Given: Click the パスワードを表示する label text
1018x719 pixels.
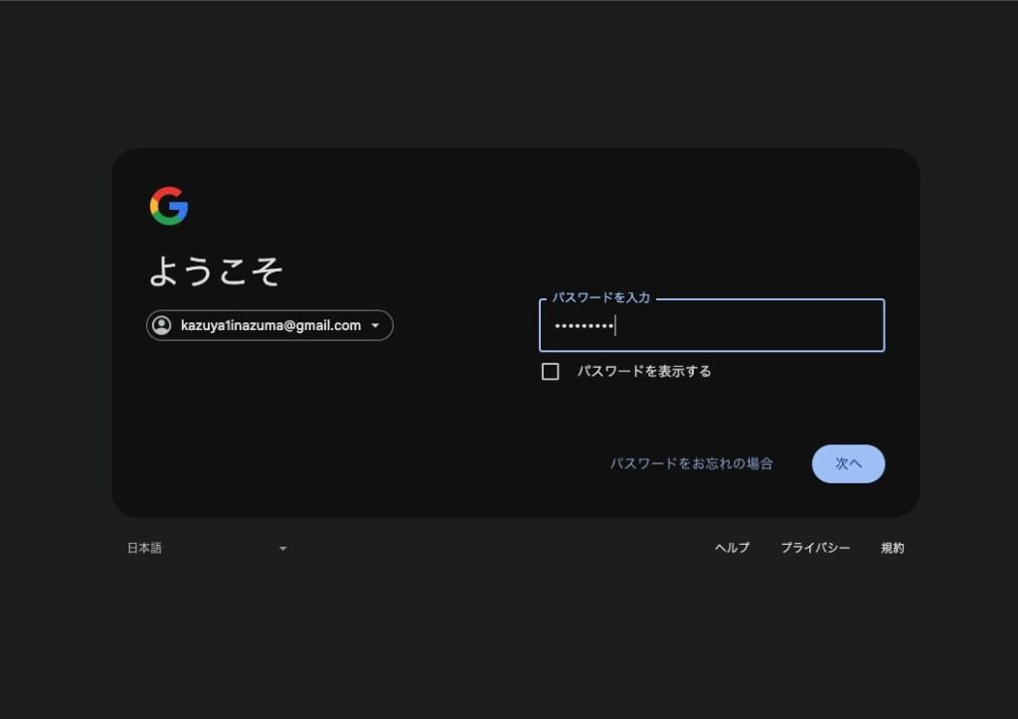Looking at the screenshot, I should pos(644,372).
